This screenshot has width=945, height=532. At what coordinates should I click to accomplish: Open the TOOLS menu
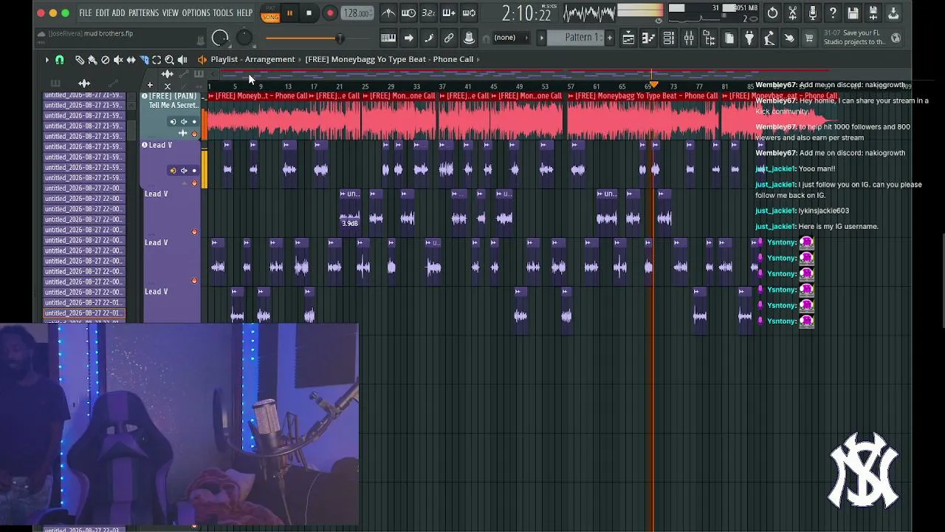tap(223, 13)
